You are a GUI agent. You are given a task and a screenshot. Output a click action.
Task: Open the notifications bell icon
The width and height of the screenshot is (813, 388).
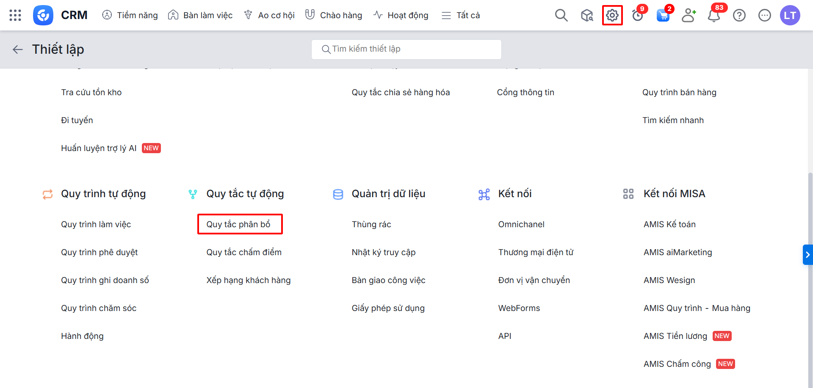(714, 16)
